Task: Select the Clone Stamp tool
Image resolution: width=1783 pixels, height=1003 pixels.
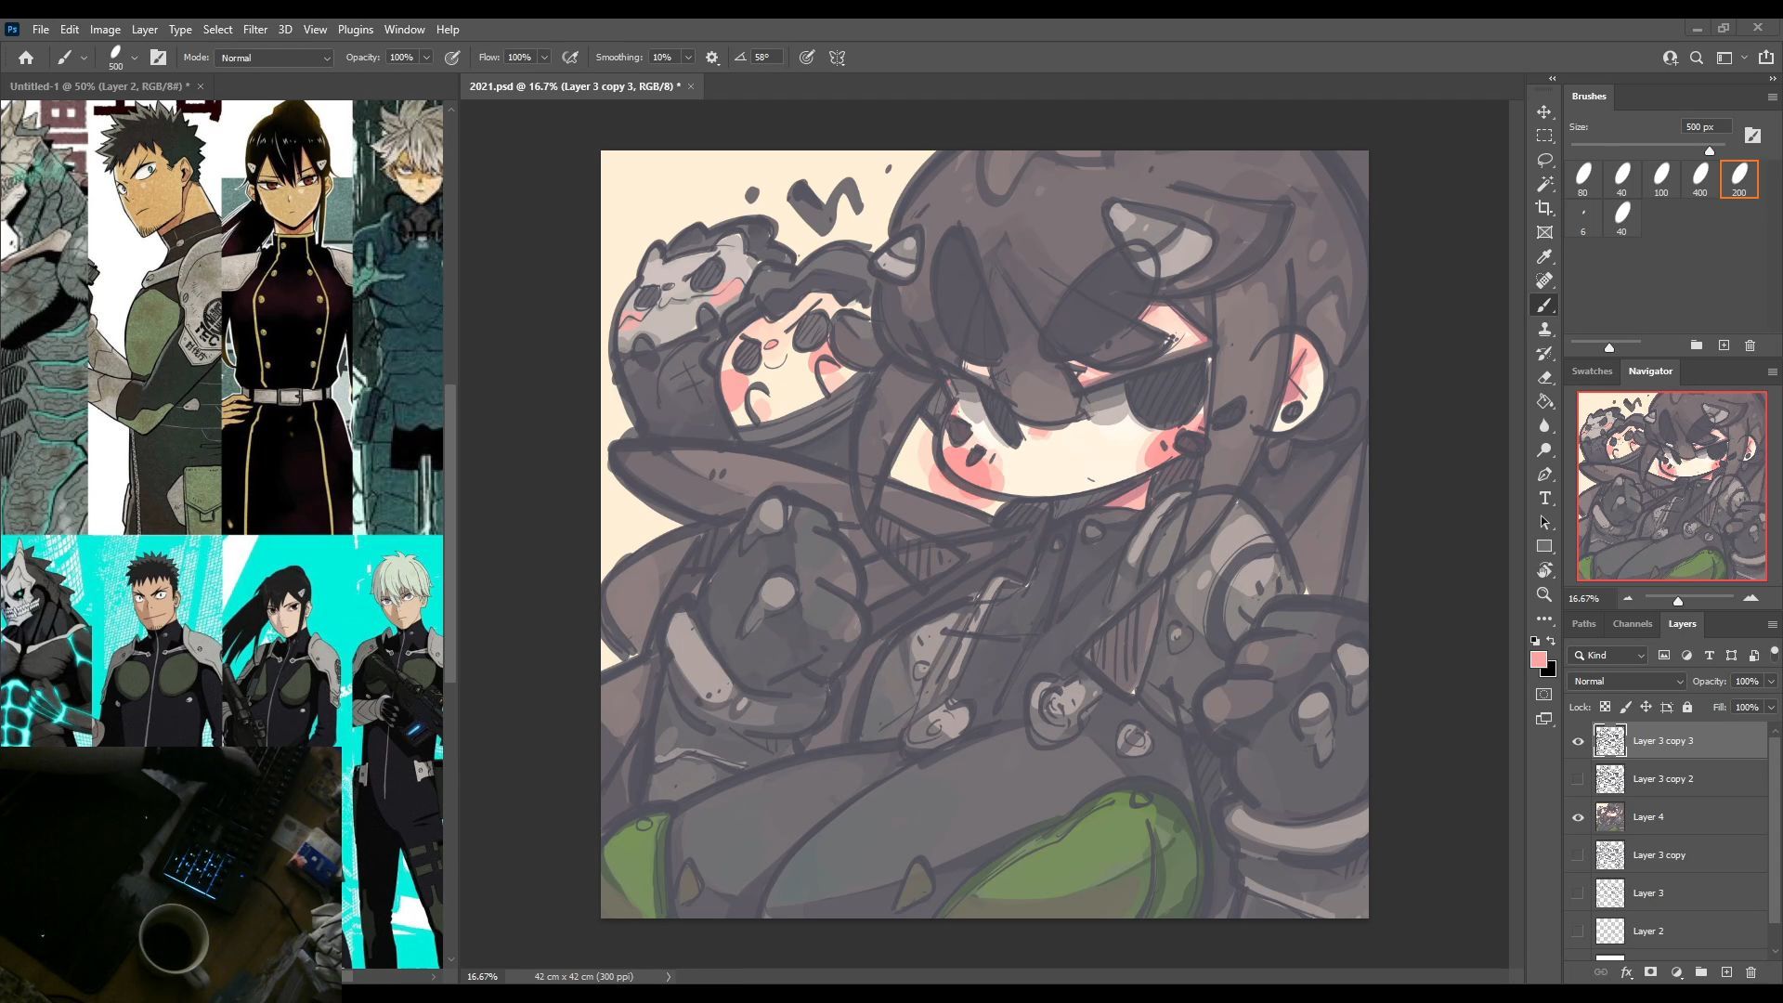Action: tap(1544, 329)
